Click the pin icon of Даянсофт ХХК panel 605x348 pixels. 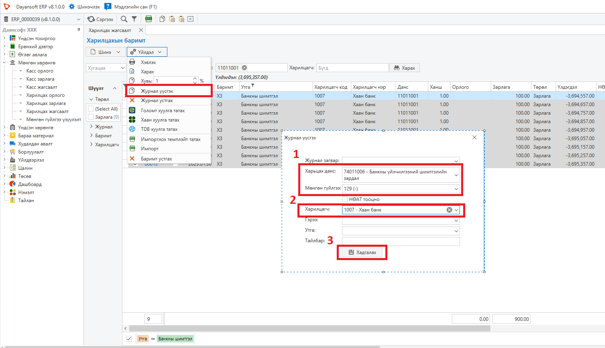coord(79,30)
